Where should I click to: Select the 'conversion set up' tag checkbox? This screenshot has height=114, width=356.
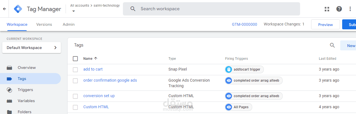point(75,96)
